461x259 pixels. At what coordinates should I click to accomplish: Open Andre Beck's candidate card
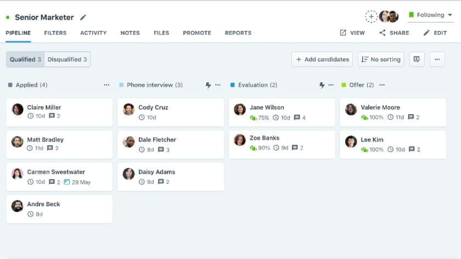point(59,209)
